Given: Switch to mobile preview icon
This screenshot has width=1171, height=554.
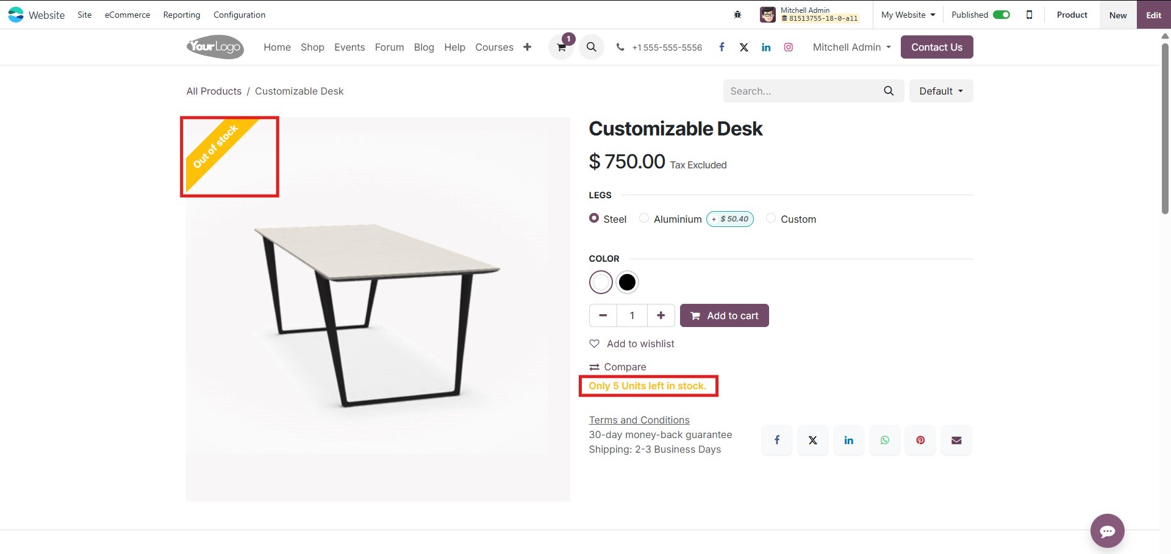Looking at the screenshot, I should pyautogui.click(x=1030, y=15).
